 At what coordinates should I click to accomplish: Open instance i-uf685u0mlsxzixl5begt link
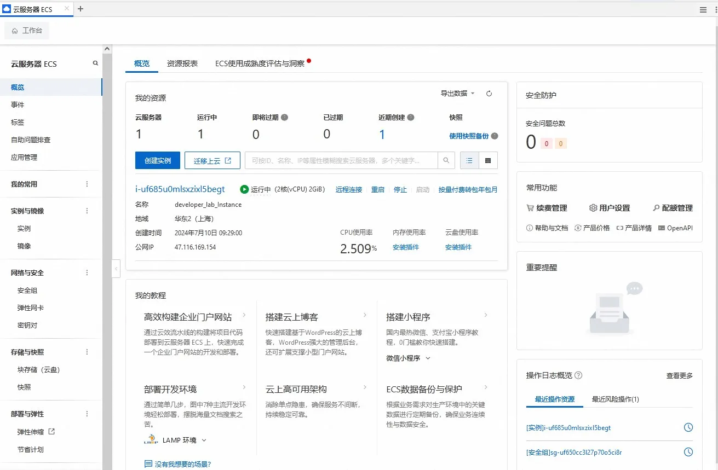(x=180, y=189)
